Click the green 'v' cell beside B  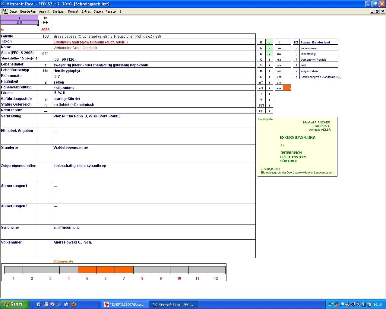coord(269,42)
